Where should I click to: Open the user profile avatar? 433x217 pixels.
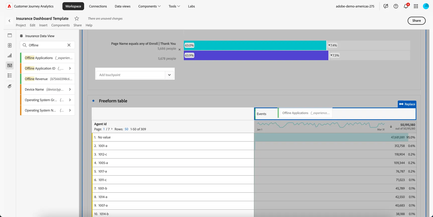pyautogui.click(x=426, y=6)
